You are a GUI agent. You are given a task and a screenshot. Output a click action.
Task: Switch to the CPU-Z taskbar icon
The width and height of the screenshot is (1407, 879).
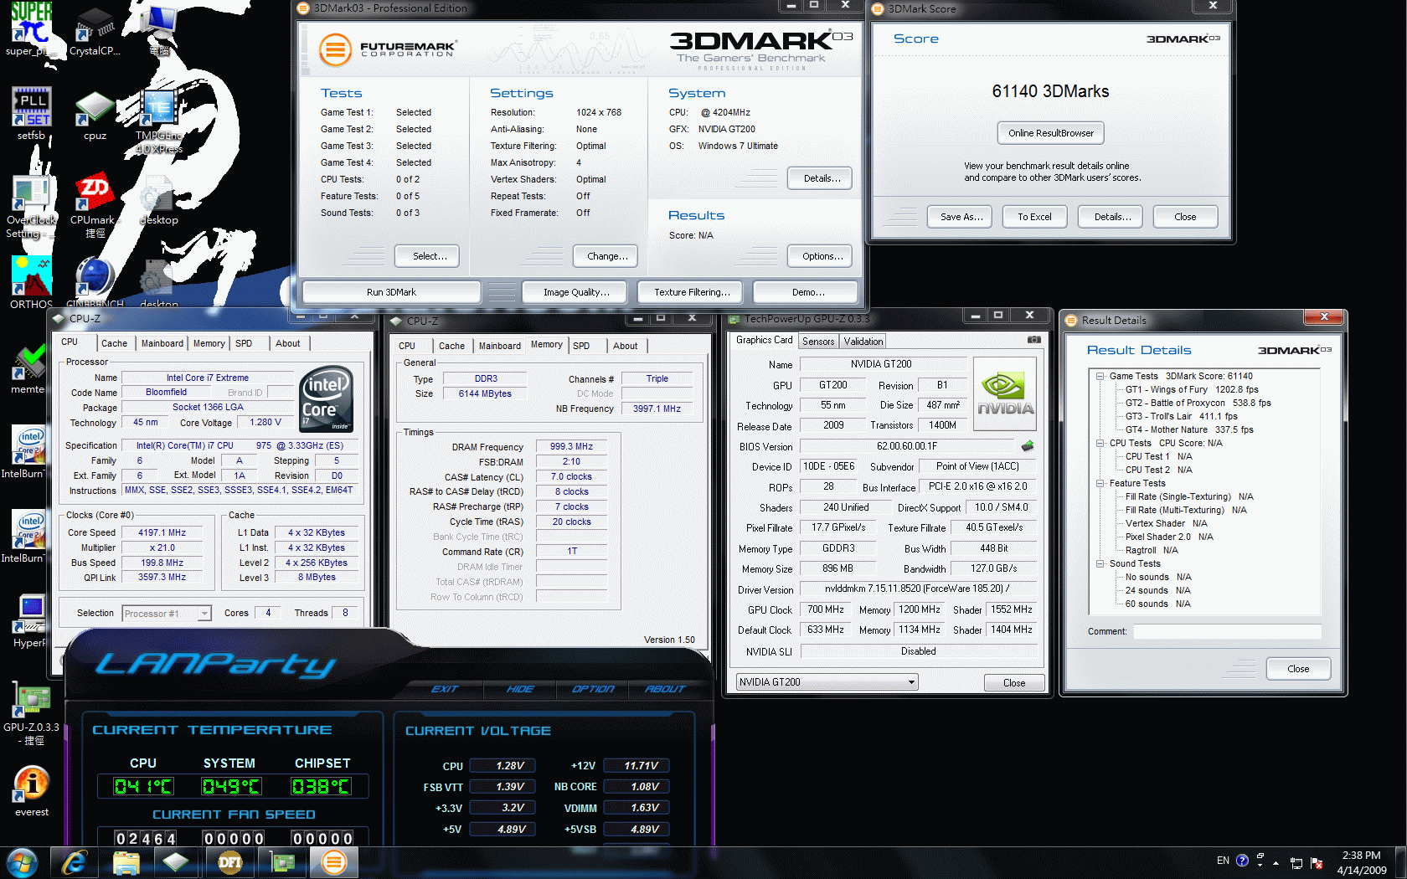tap(177, 862)
